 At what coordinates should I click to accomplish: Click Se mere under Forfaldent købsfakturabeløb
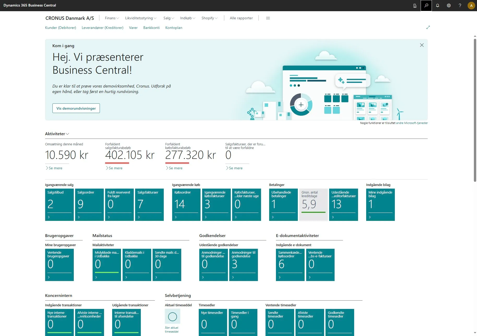tap(174, 168)
